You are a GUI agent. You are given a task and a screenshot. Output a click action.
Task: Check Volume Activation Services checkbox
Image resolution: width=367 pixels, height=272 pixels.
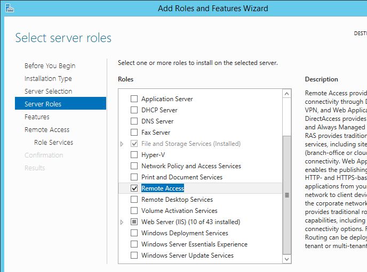click(x=134, y=211)
